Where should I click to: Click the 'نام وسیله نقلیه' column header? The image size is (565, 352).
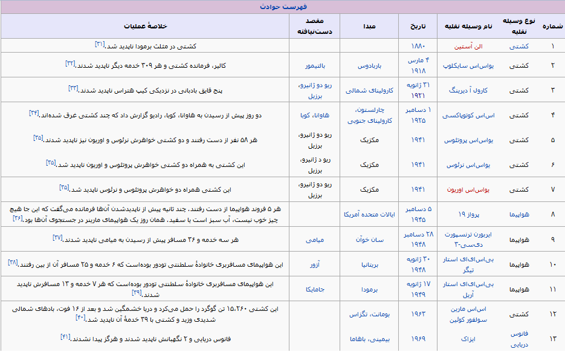coord(468,27)
